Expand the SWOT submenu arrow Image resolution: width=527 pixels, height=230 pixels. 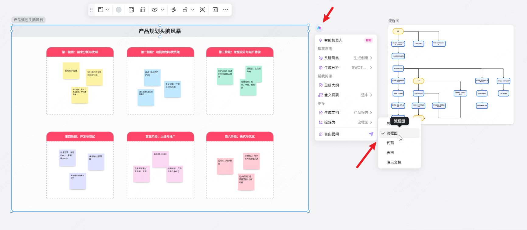pos(371,68)
